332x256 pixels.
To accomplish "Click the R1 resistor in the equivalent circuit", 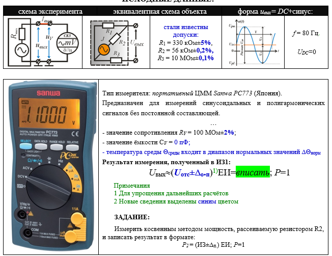I will pyautogui.click(x=108, y=25).
